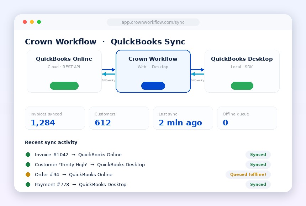Focus the app.crownworkflow.com/sync address bar
This screenshot has width=306, height=206.
153,22
